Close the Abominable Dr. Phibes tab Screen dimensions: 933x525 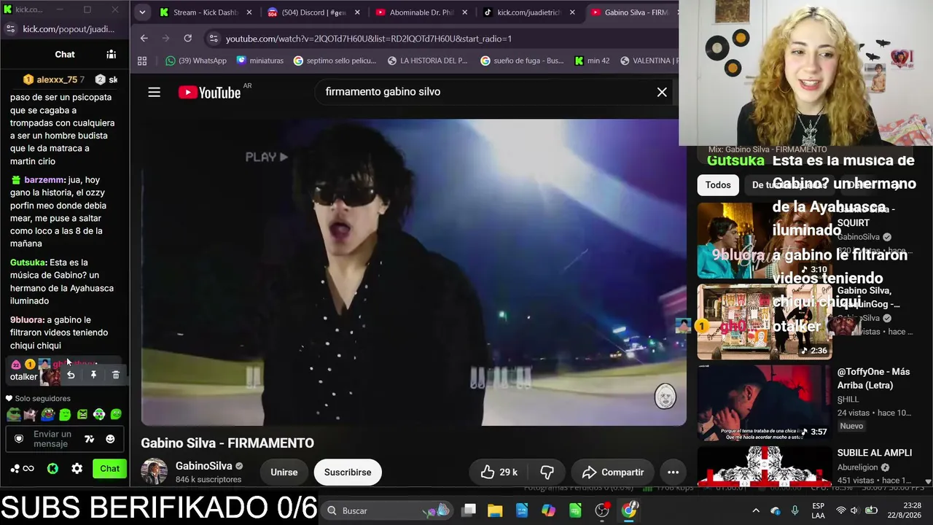(464, 12)
